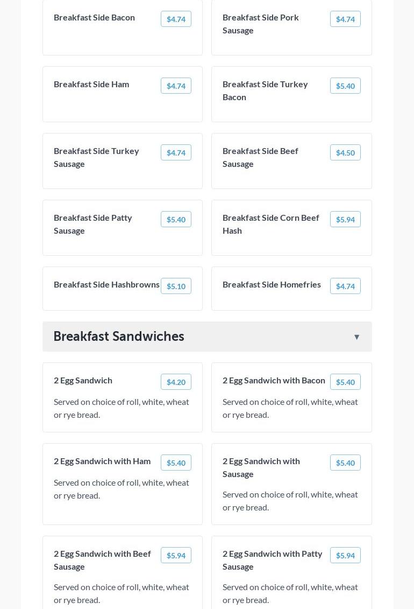Click the $4.20 price for 2 Egg Sandwich
This screenshot has width=414, height=609.
(176, 382)
